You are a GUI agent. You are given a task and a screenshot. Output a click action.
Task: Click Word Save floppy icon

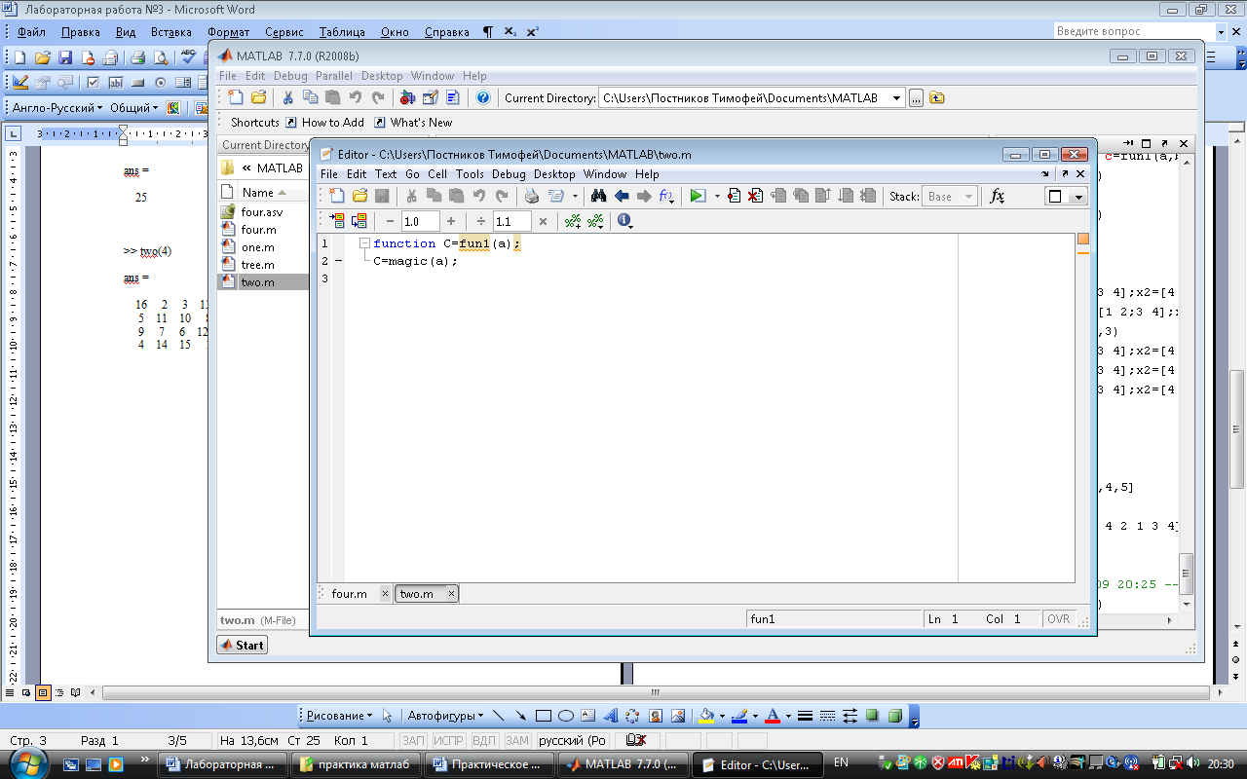[x=65, y=57]
